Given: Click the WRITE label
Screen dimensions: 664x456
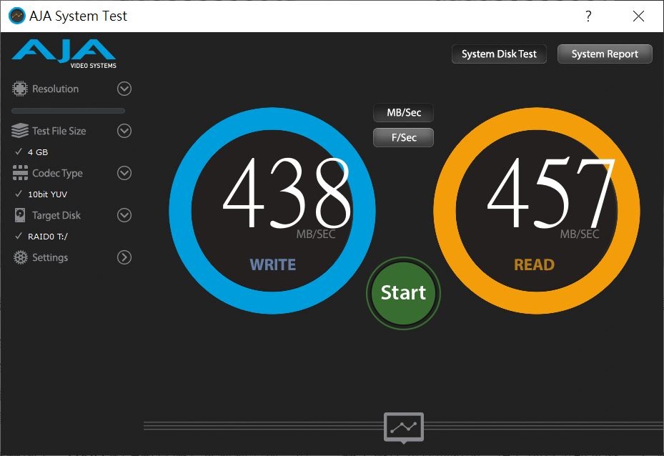Looking at the screenshot, I should point(273,264).
